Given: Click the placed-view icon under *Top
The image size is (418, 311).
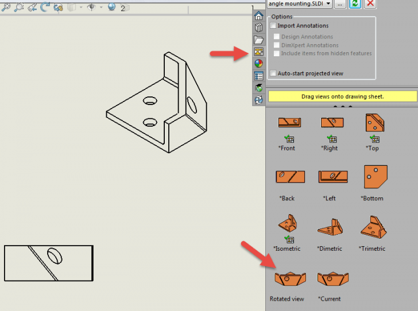Looking at the screenshot, I should pyautogui.click(x=374, y=139).
